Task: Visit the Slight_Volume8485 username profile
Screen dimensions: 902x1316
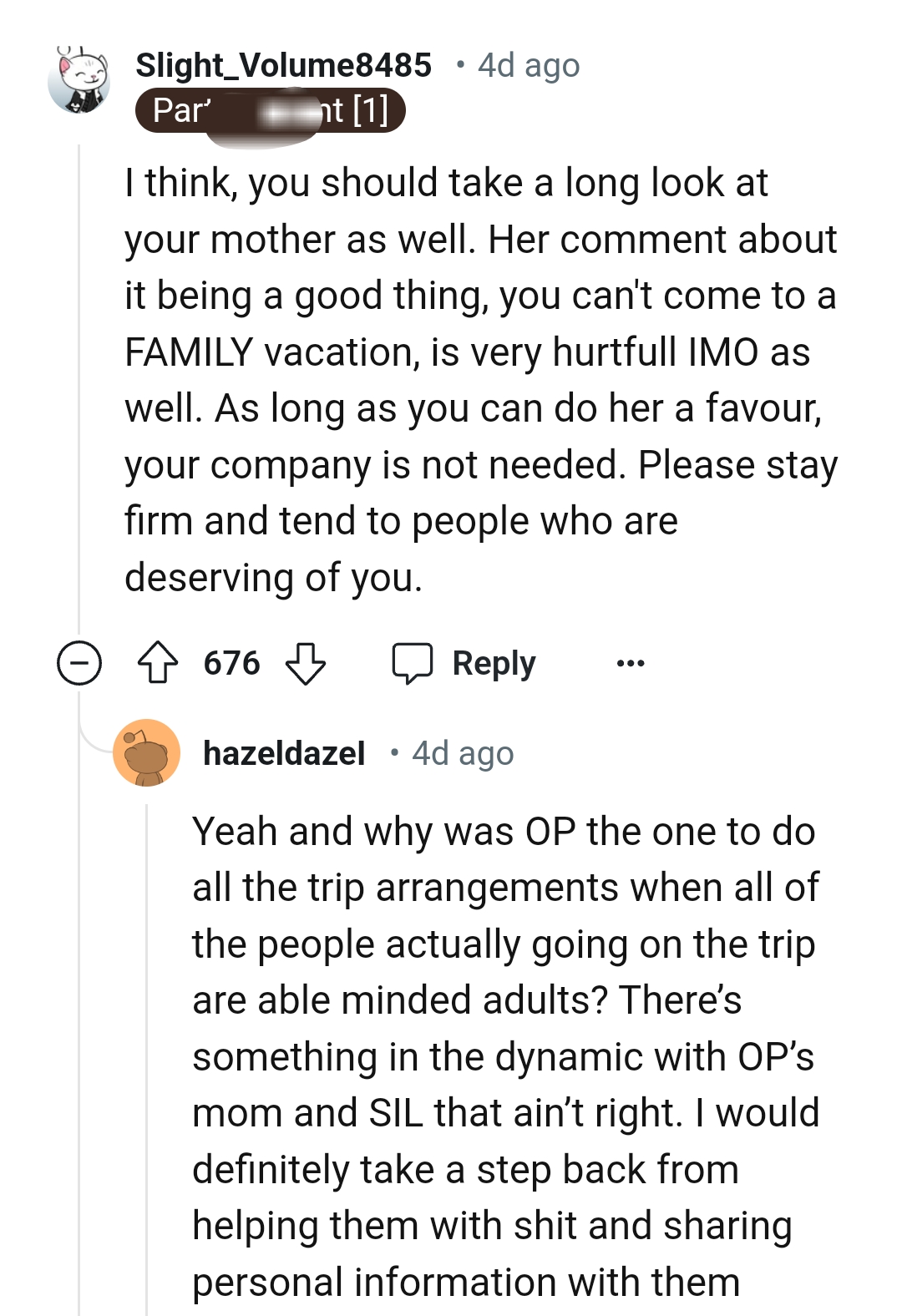Action: point(284,65)
